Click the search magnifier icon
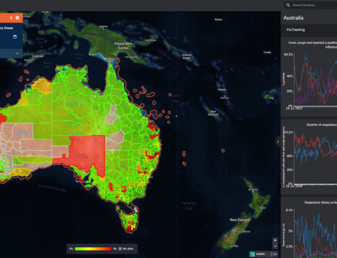 [288, 5]
